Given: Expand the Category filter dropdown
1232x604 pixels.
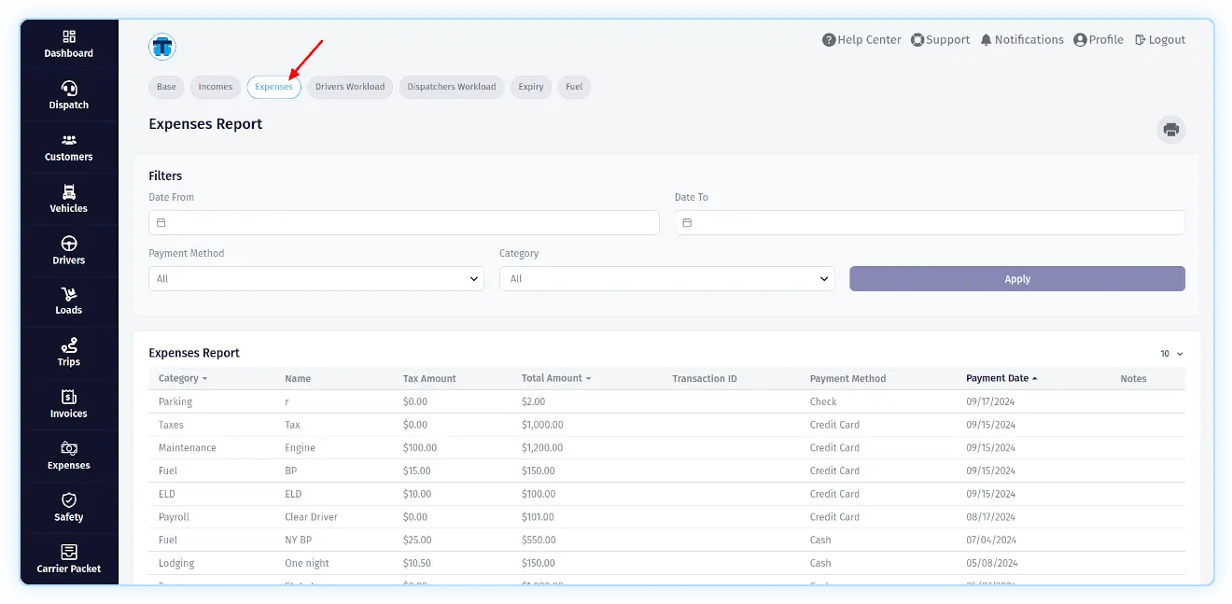Looking at the screenshot, I should click(x=666, y=279).
